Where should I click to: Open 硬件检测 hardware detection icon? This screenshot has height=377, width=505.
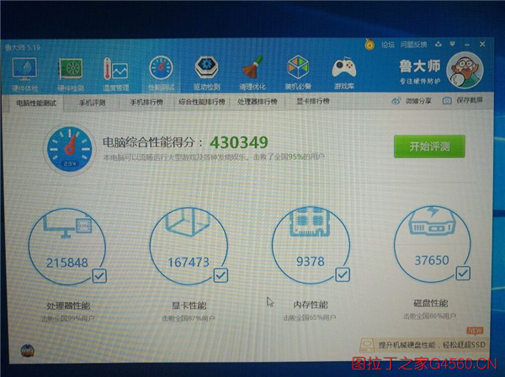(x=71, y=68)
